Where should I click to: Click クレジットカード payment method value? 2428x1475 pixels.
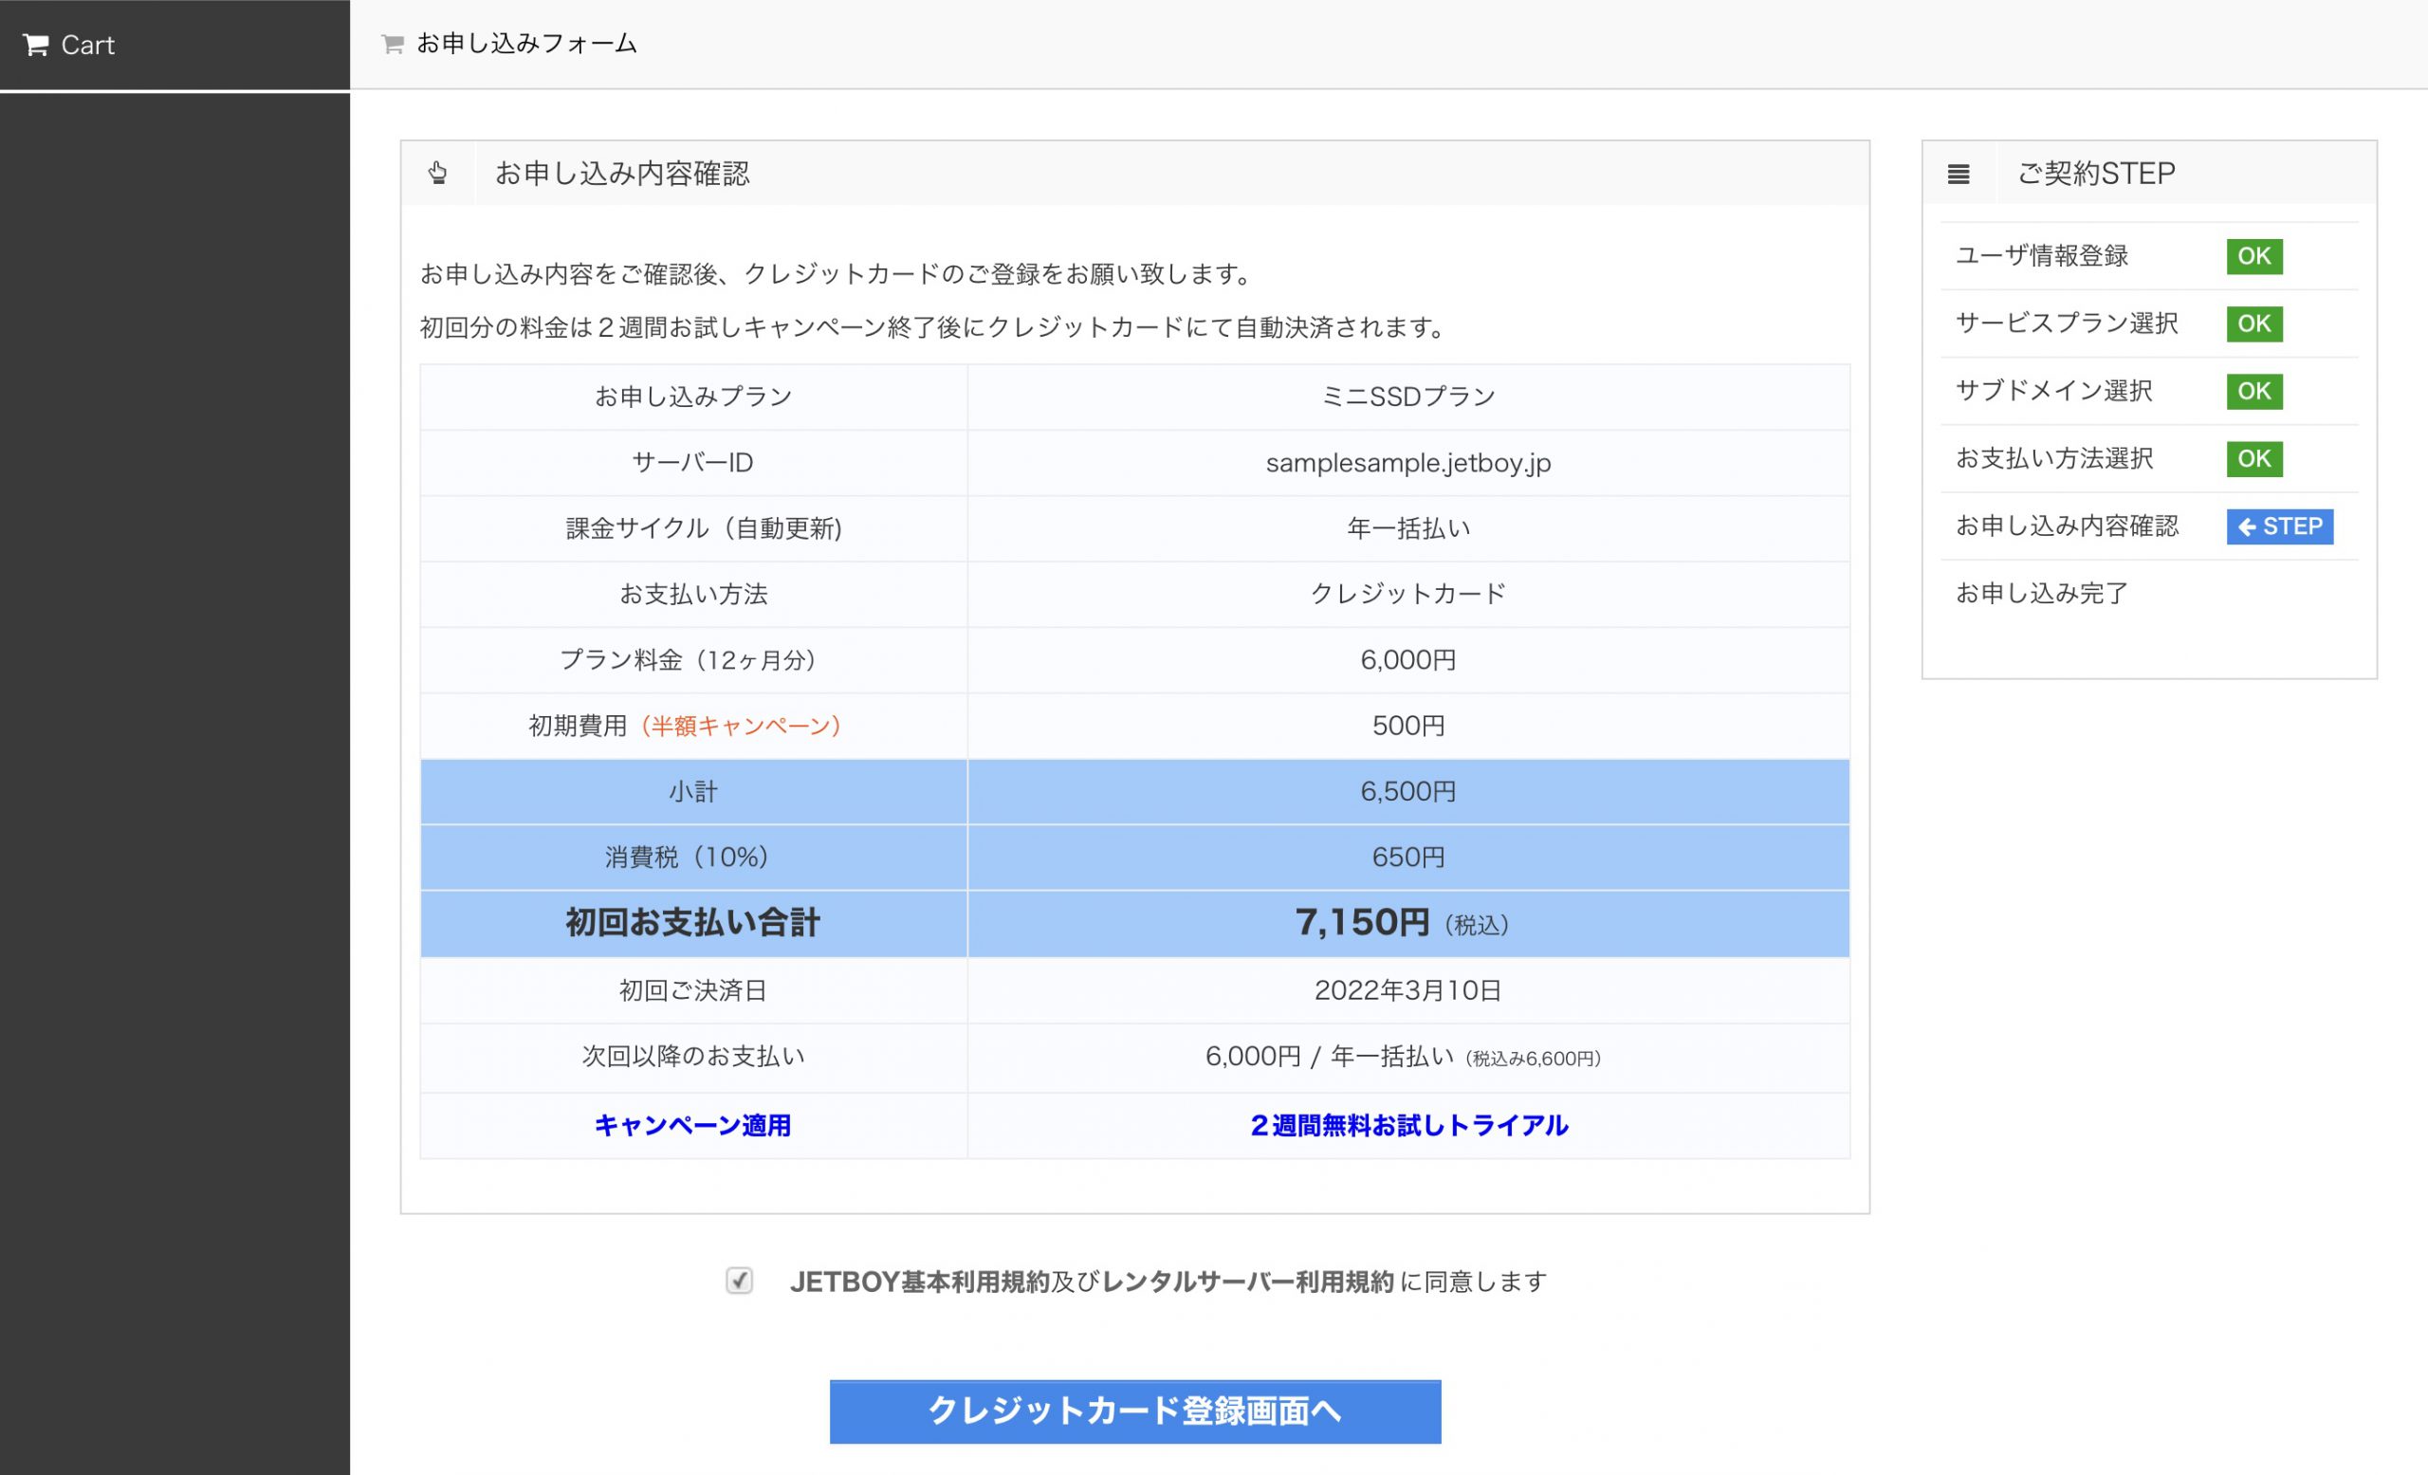coord(1408,594)
